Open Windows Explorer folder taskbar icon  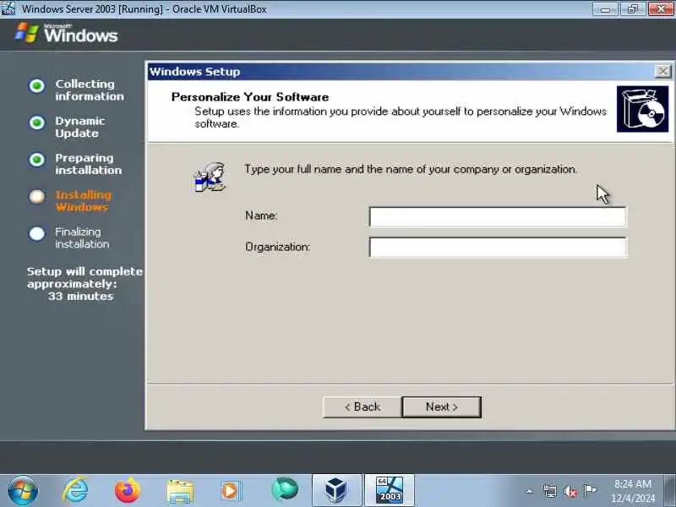pyautogui.click(x=180, y=491)
